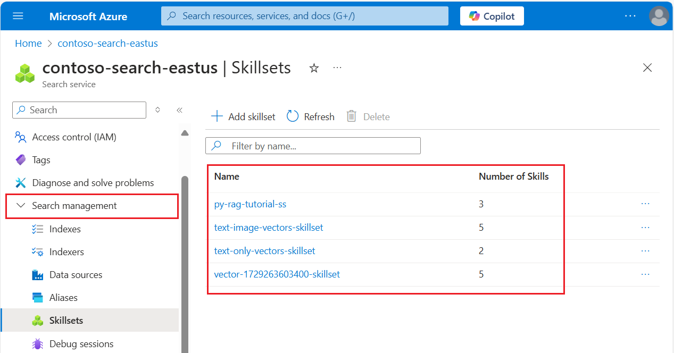Open Diagnose and solve problems
The image size is (674, 353).
[x=93, y=183]
